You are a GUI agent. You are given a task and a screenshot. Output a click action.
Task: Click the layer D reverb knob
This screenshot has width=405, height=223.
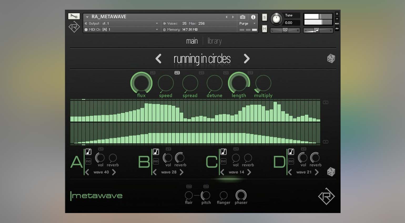(315, 158)
